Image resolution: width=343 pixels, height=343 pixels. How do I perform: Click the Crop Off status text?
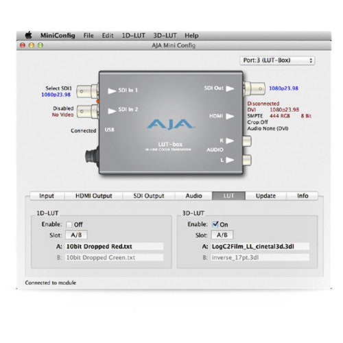257,122
